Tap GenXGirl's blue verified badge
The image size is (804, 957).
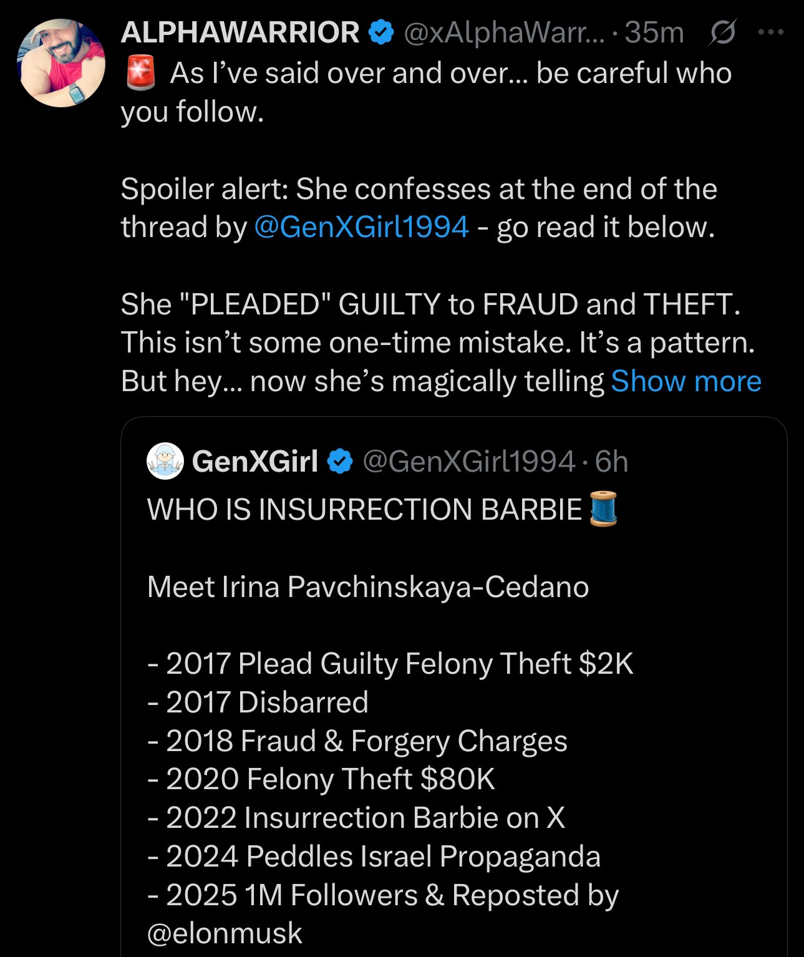[x=340, y=462]
